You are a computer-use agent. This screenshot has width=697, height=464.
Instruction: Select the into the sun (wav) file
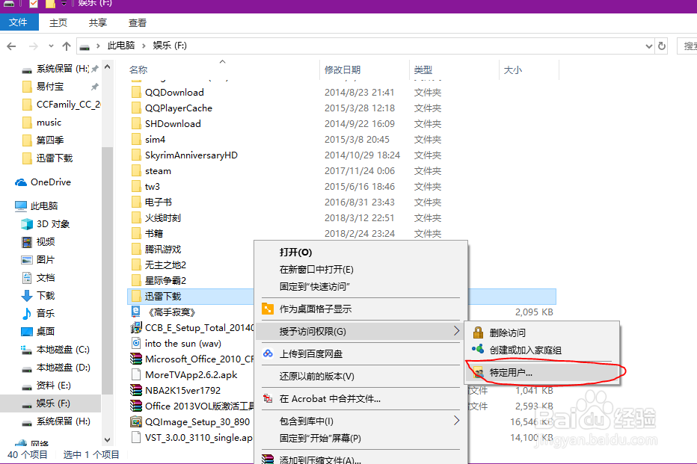[x=182, y=343]
